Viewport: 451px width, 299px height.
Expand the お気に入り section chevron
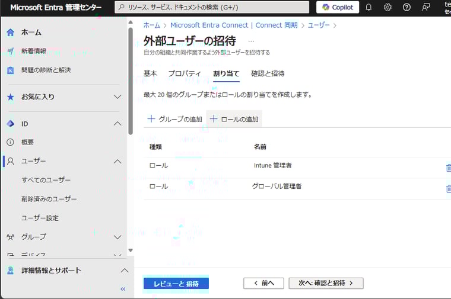pyautogui.click(x=117, y=97)
